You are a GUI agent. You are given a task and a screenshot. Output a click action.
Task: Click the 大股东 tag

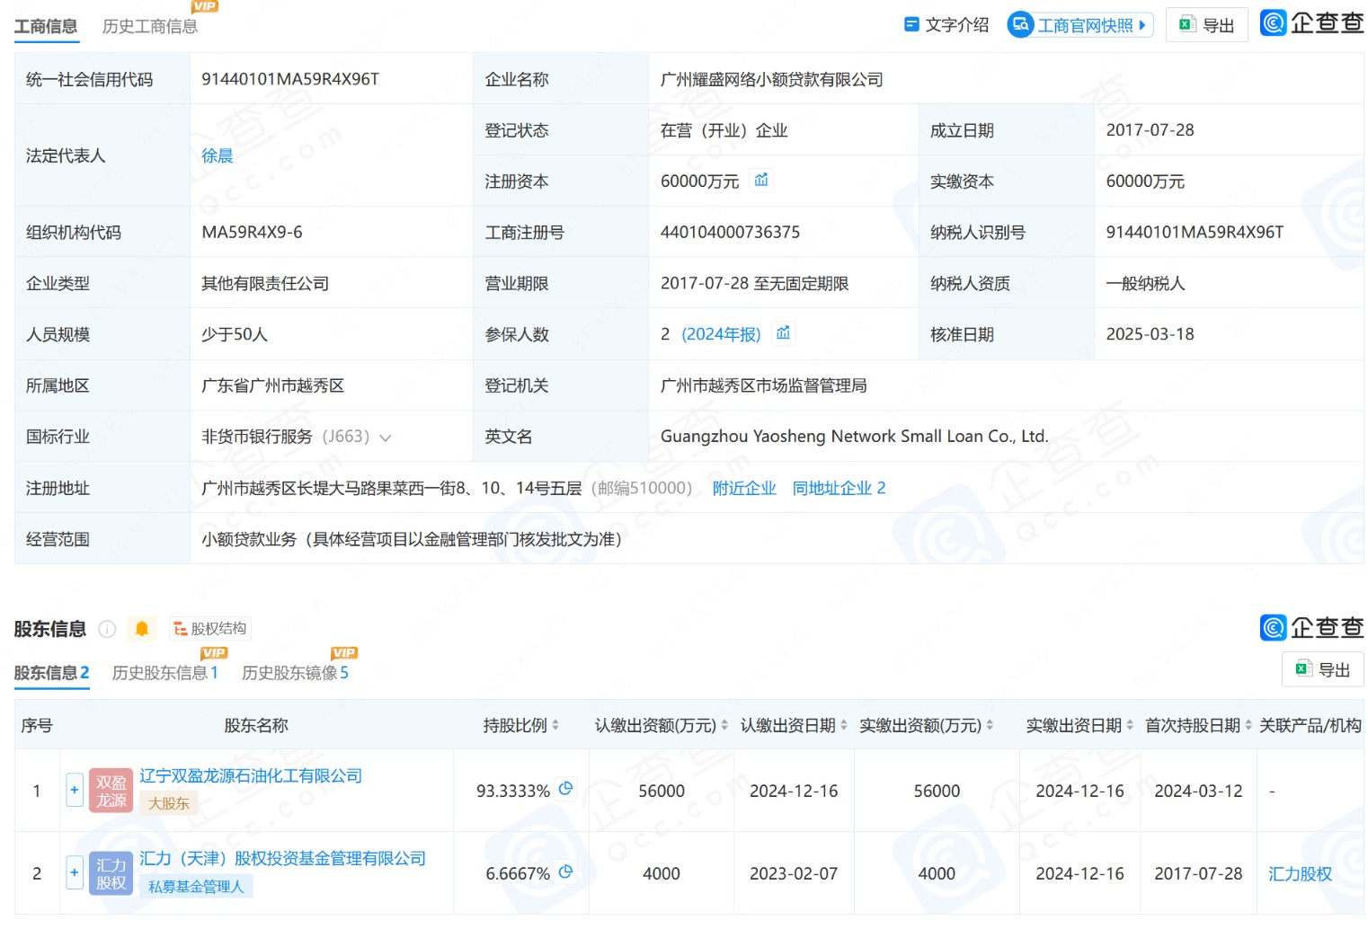[169, 803]
